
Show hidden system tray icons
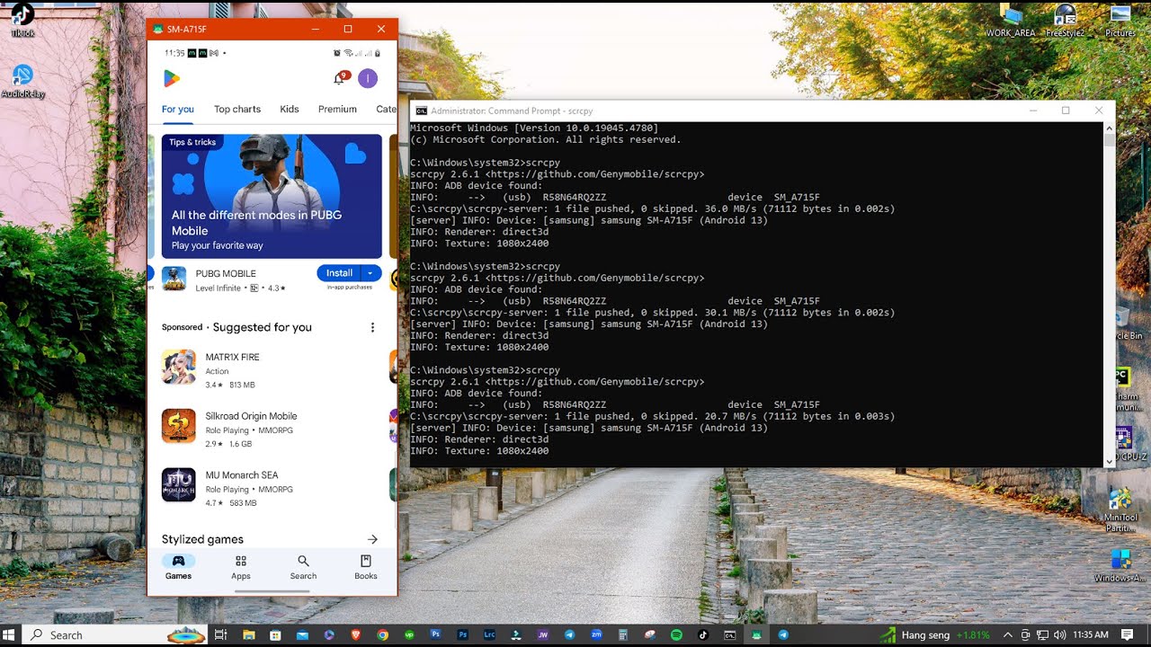(x=1007, y=634)
